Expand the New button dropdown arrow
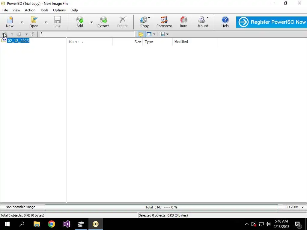Viewport: 307px width, 230px height. pos(22,22)
